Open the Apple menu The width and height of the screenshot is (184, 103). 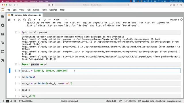click(x=3, y=1)
